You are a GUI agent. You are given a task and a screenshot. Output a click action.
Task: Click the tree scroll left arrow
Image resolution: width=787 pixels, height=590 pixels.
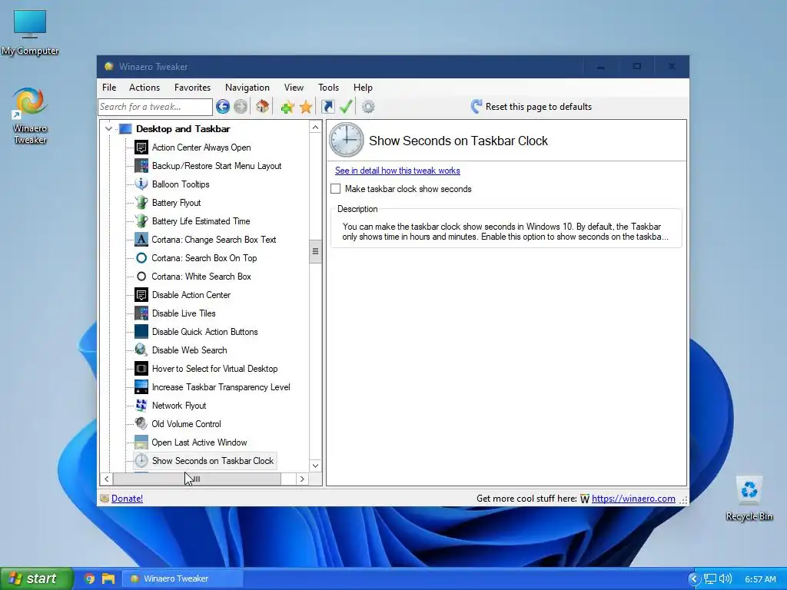106,479
